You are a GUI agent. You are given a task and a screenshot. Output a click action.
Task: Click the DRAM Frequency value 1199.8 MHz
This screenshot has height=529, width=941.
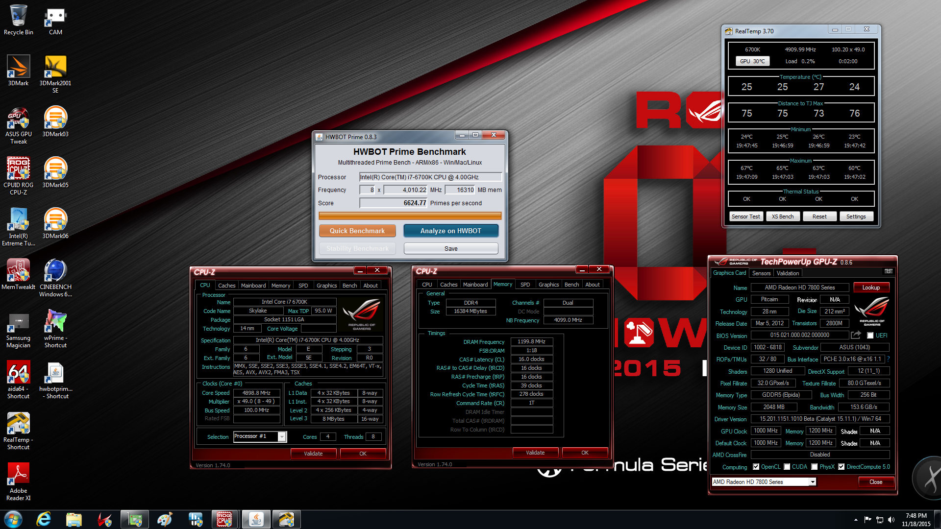coord(532,341)
